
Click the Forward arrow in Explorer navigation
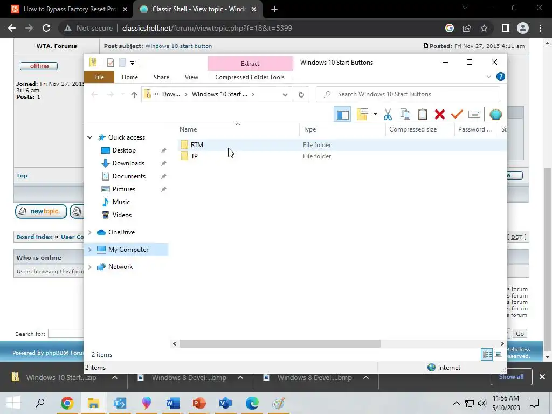coord(110,94)
